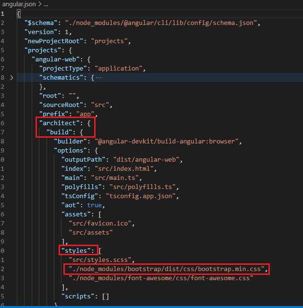Click the "sourceRoot" key
Viewport: 303px width, 308px height.
point(61,105)
